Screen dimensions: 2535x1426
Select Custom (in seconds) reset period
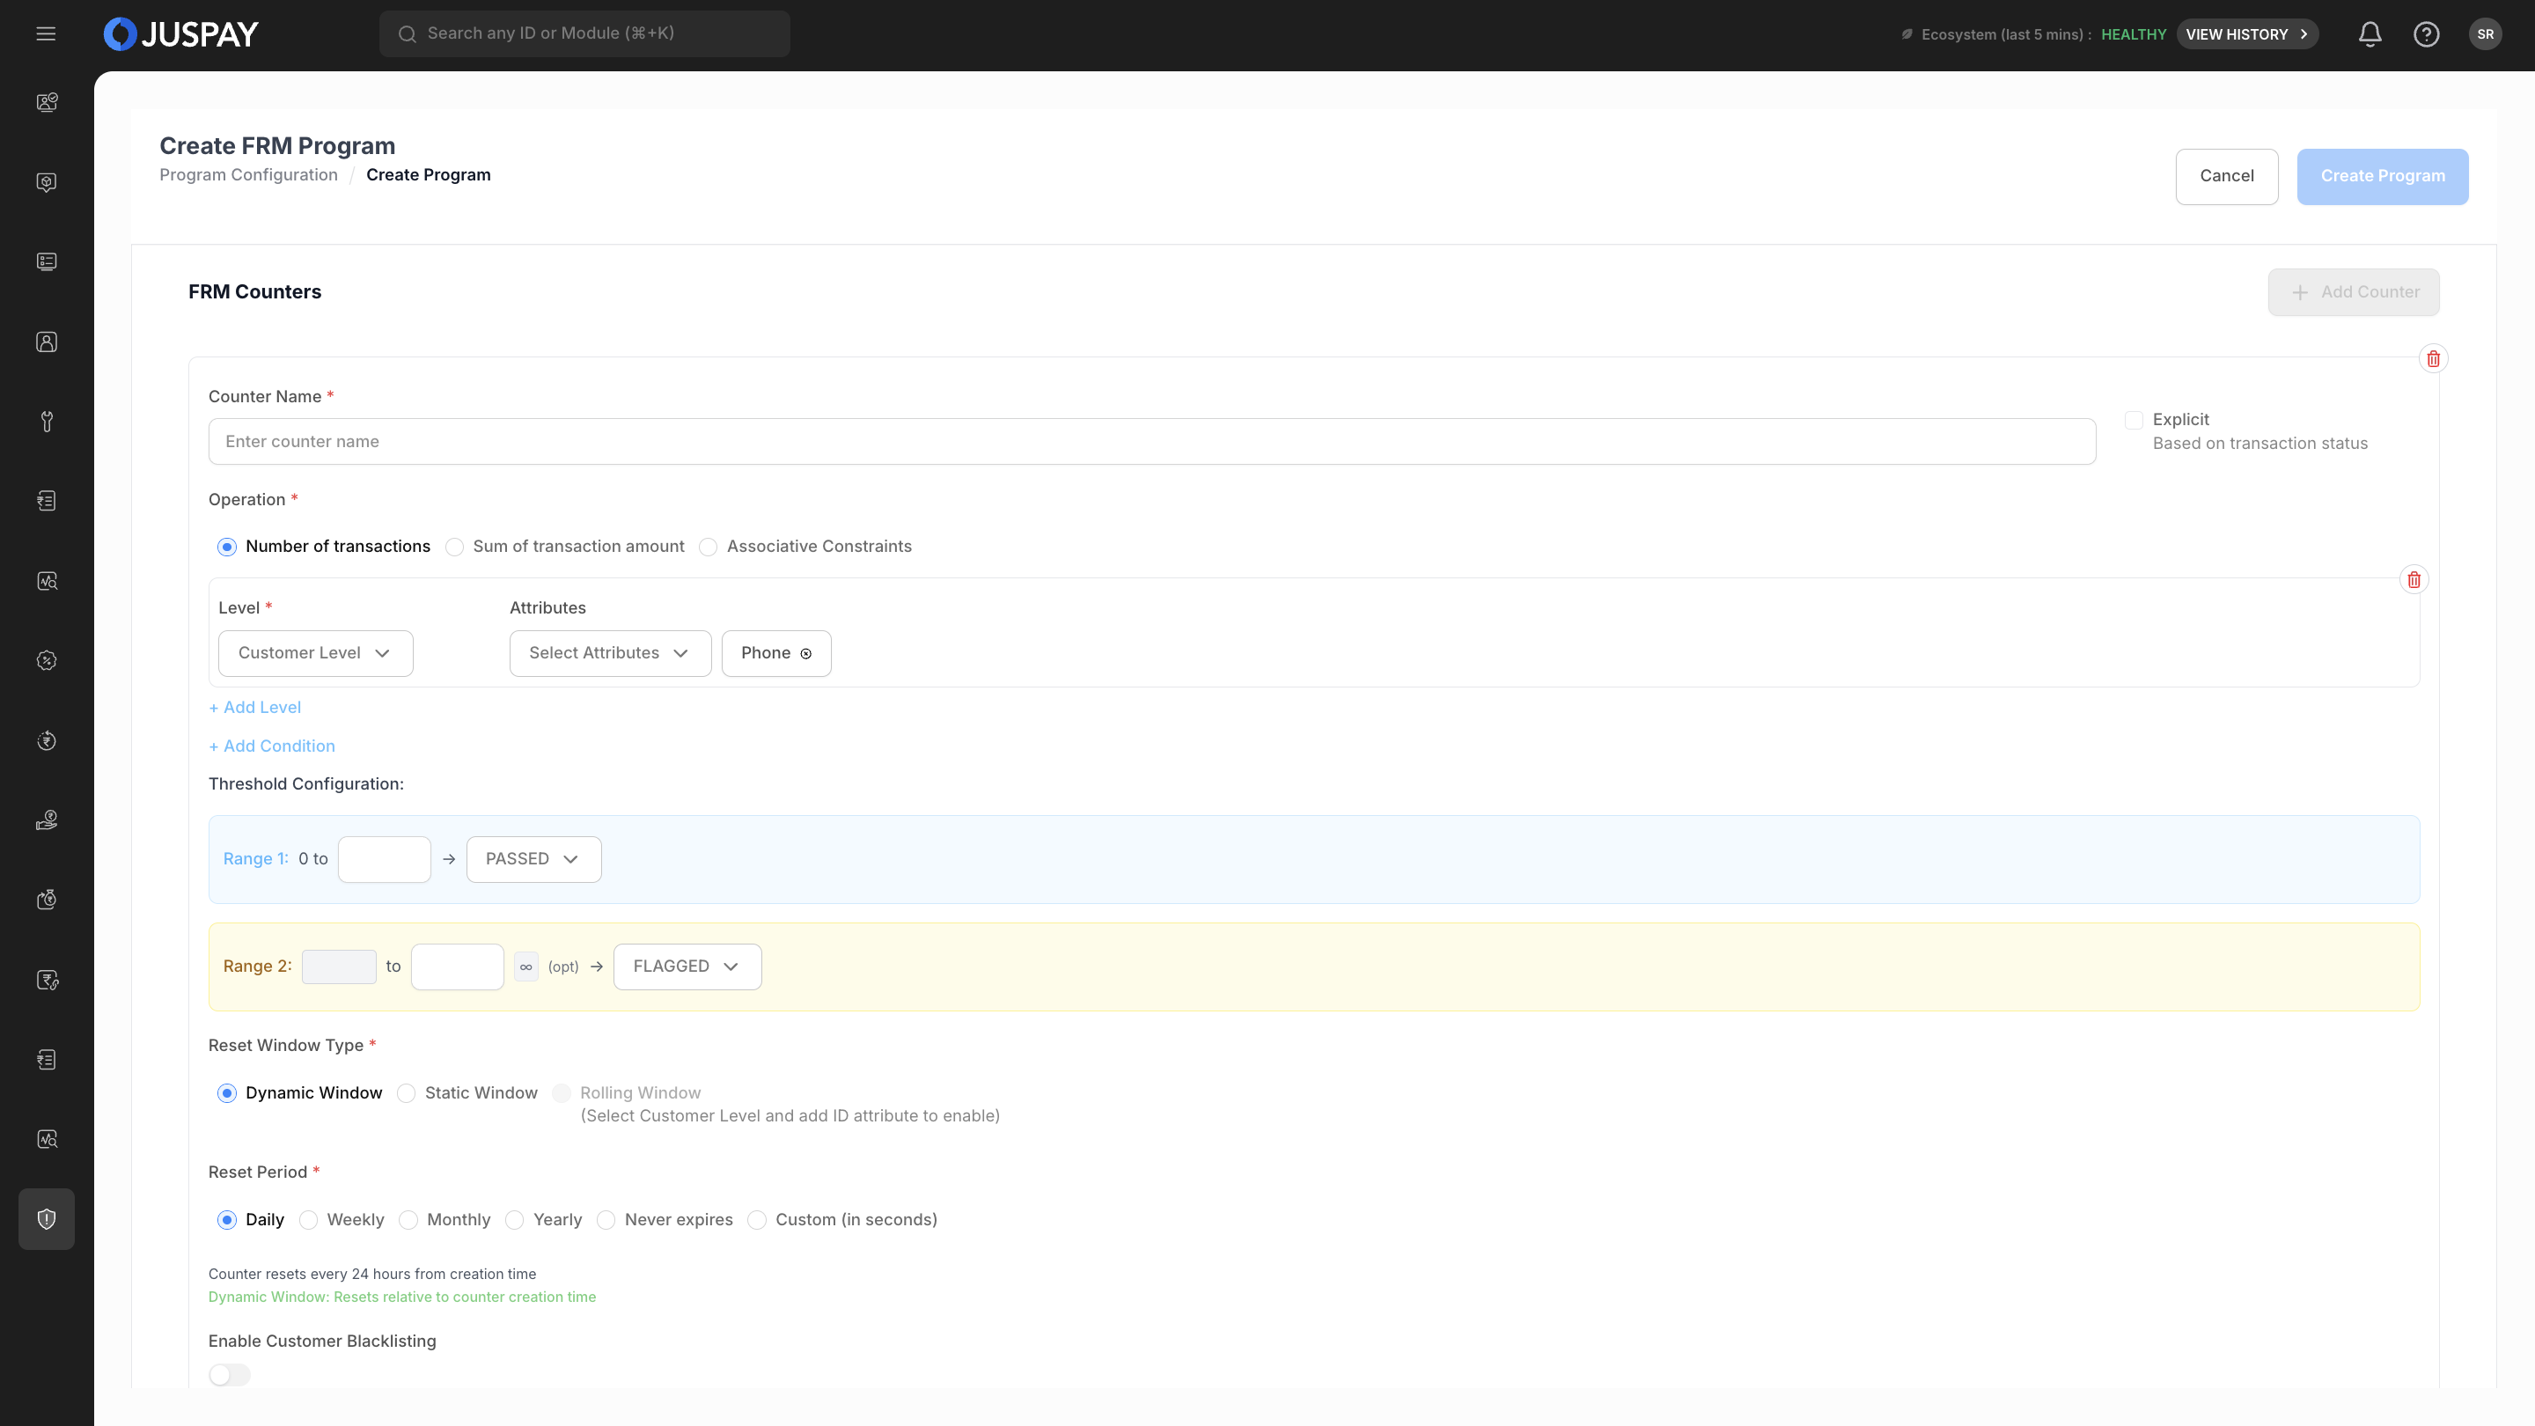point(757,1220)
